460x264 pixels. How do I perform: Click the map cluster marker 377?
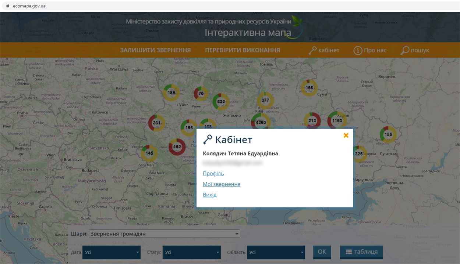pyautogui.click(x=265, y=100)
